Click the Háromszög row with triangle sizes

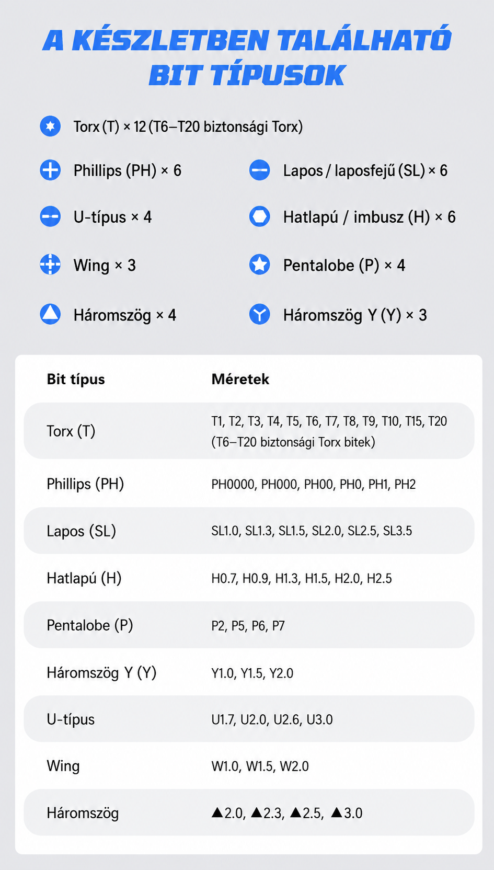pos(249,812)
